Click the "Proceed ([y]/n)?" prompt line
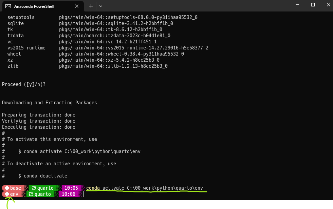The image size is (333, 209). [24, 84]
